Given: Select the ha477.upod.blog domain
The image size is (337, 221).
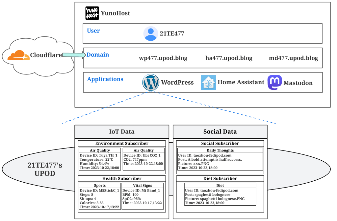Looking at the screenshot, I should (x=229, y=58).
